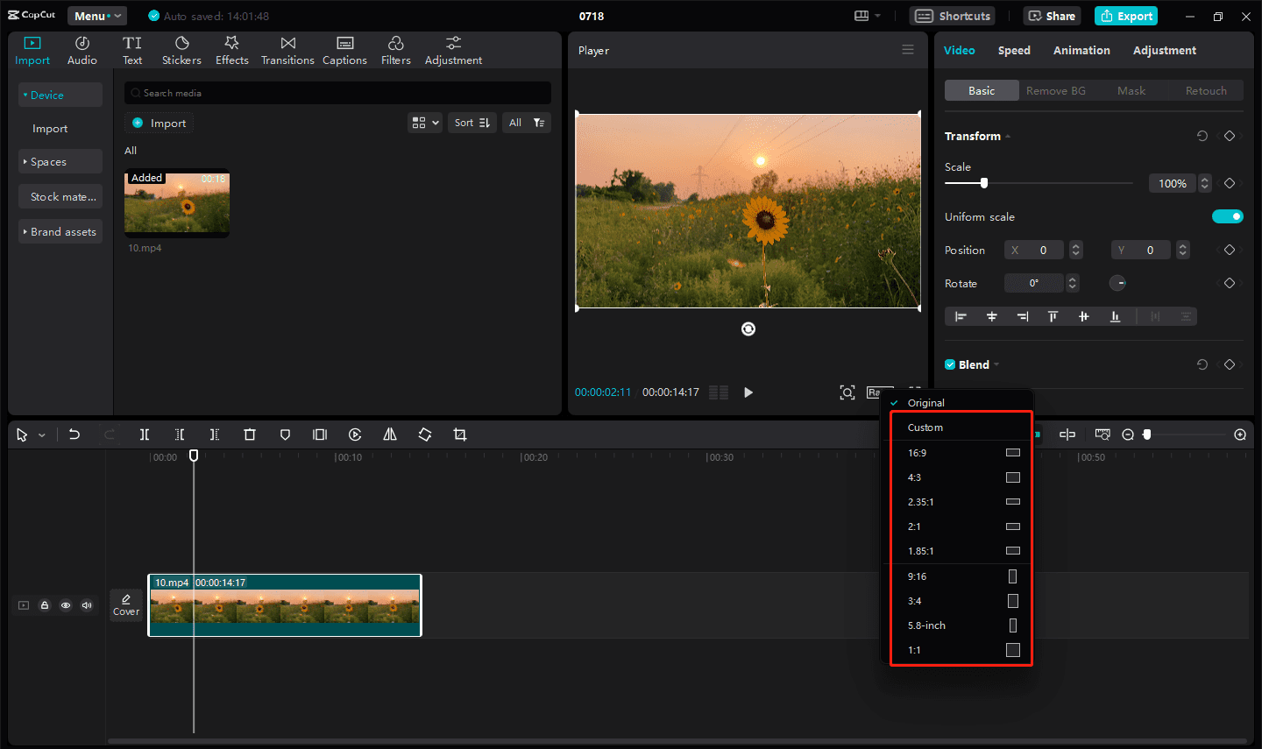Click the Split clip tool
The image size is (1262, 749).
click(145, 435)
